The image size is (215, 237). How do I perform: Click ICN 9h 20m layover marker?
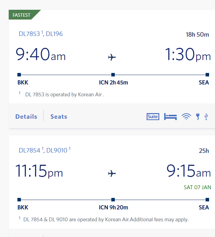pyautogui.click(x=113, y=208)
